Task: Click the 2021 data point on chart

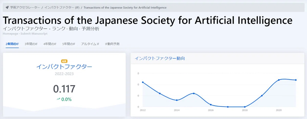Action: [x=296, y=80]
